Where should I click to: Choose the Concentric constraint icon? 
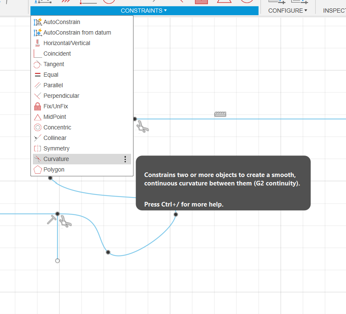pos(38,127)
